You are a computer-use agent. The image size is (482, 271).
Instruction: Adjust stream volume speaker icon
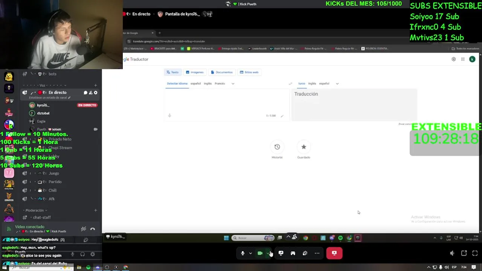point(452,253)
